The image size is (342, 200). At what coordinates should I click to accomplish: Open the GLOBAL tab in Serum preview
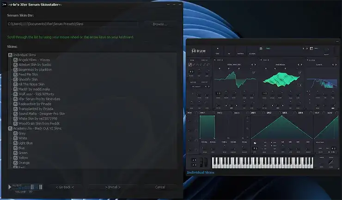(x=252, y=54)
